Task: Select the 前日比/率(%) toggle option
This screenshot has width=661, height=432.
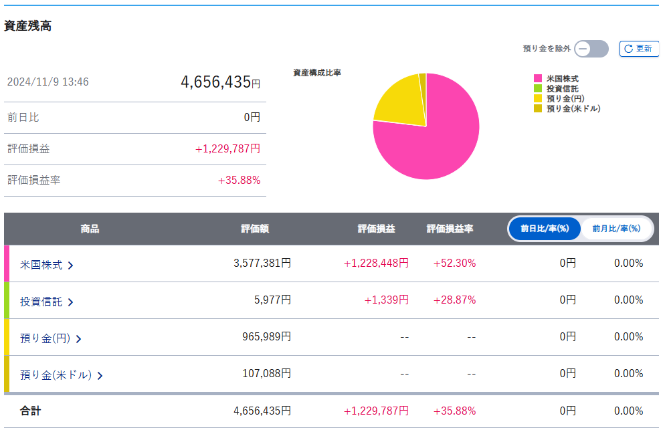Action: [x=545, y=229]
